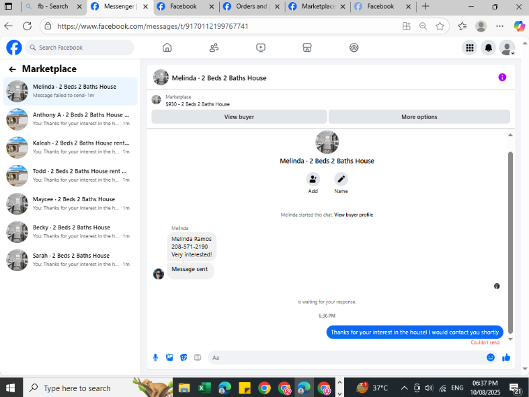529x397 pixels.
Task: Click the chat scrollbar up arrow
Action: click(x=510, y=135)
